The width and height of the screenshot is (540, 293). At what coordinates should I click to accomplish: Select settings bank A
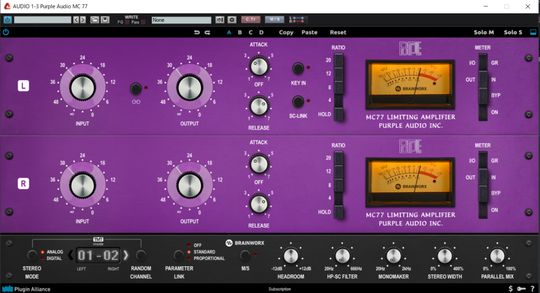coord(229,32)
